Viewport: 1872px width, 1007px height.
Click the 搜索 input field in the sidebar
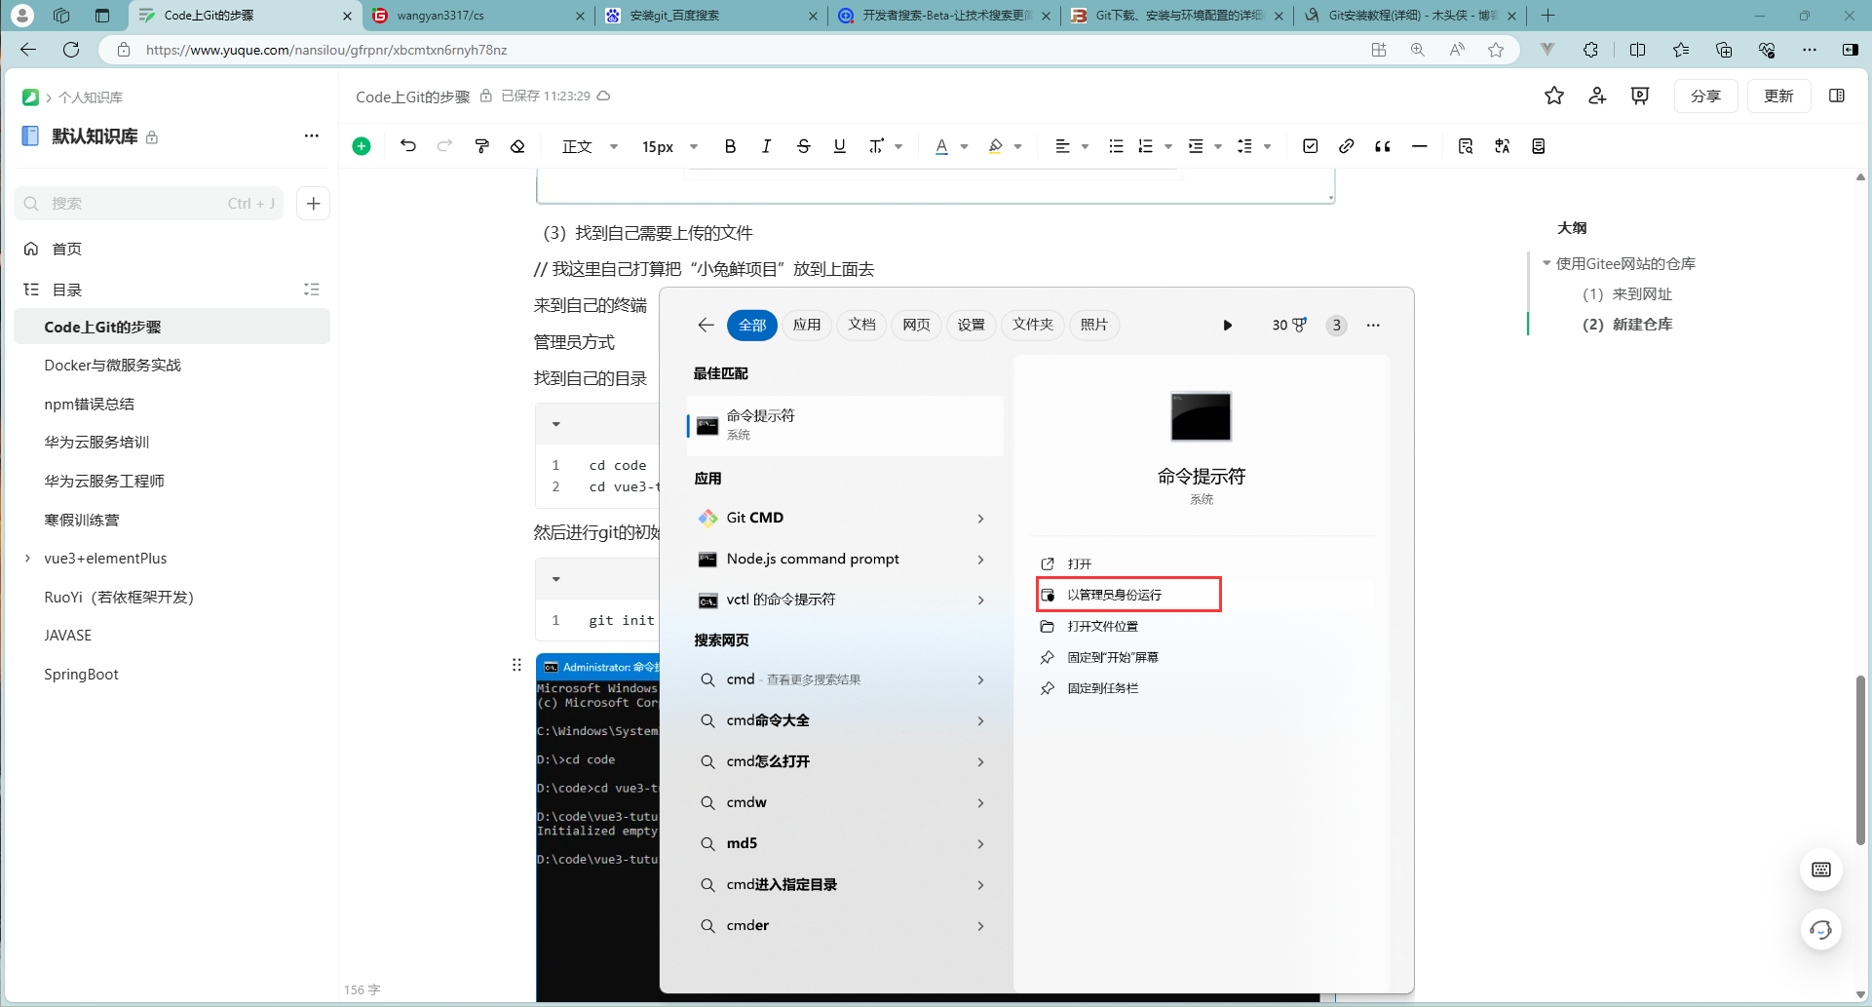click(x=146, y=203)
